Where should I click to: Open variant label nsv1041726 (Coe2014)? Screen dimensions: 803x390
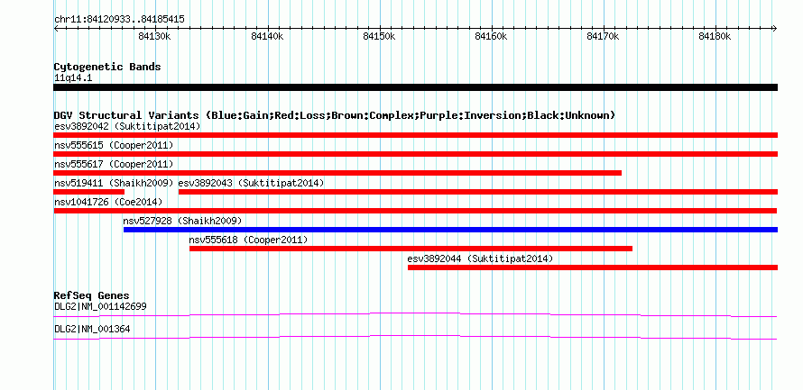coord(108,202)
